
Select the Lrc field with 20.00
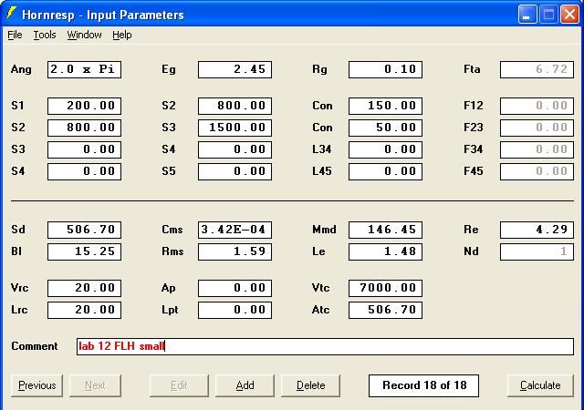click(x=84, y=311)
